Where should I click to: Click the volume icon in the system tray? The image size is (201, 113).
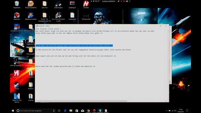[175, 110]
